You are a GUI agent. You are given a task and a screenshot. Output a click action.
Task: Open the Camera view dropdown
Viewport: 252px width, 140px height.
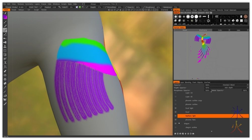(166, 10)
